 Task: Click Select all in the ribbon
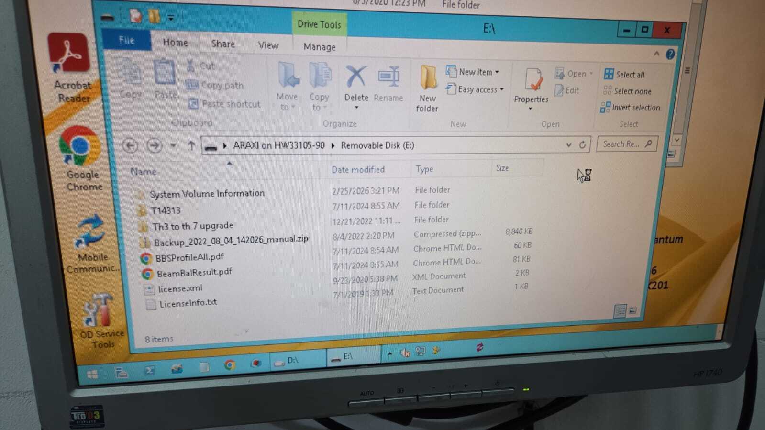[x=624, y=74]
